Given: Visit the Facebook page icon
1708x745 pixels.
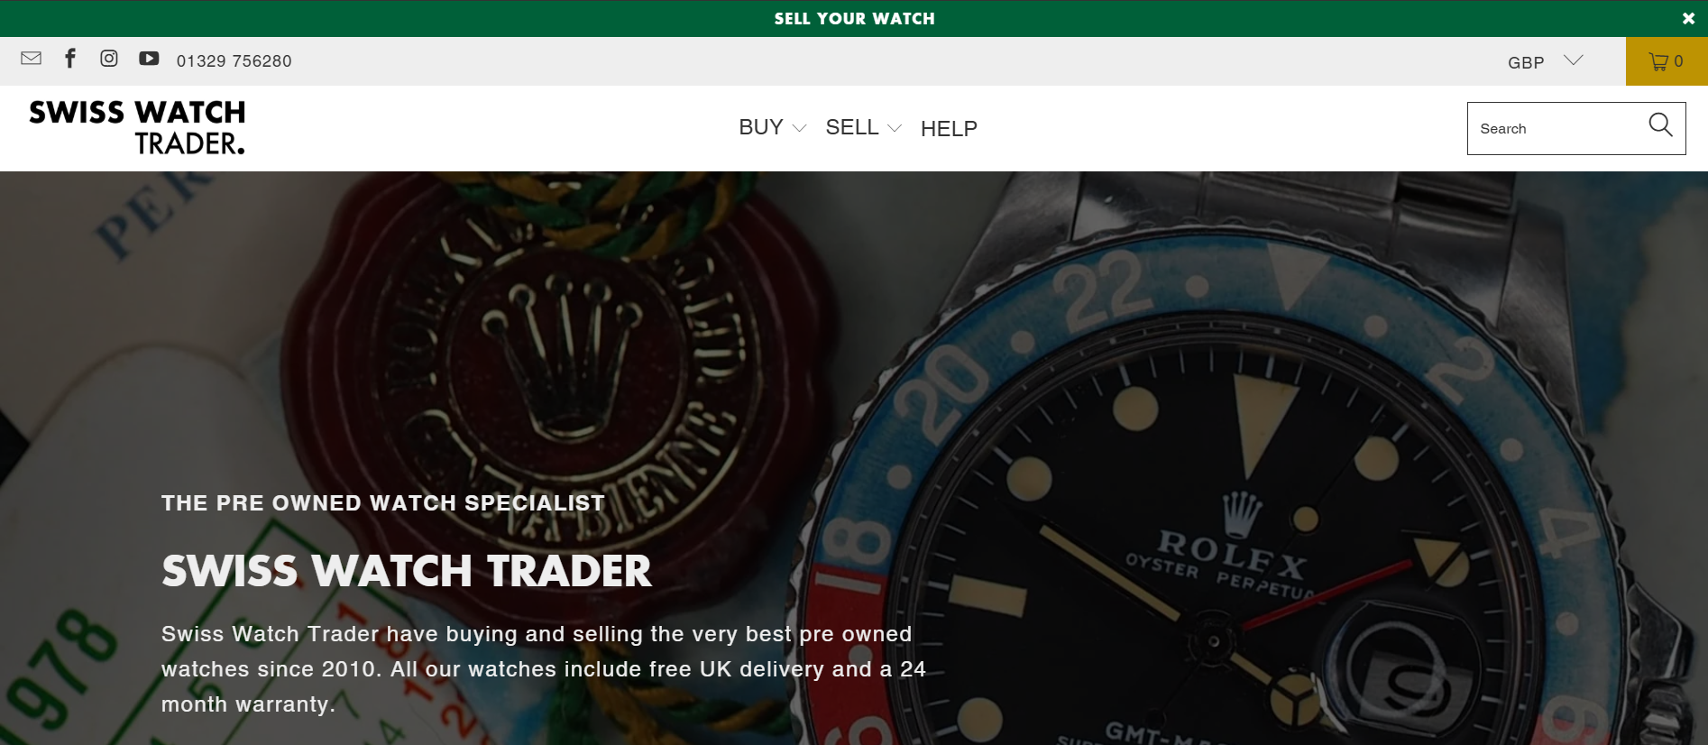Looking at the screenshot, I should (x=70, y=59).
